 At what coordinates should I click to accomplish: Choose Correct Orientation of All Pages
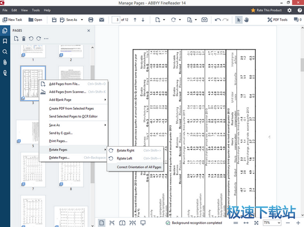135,167
